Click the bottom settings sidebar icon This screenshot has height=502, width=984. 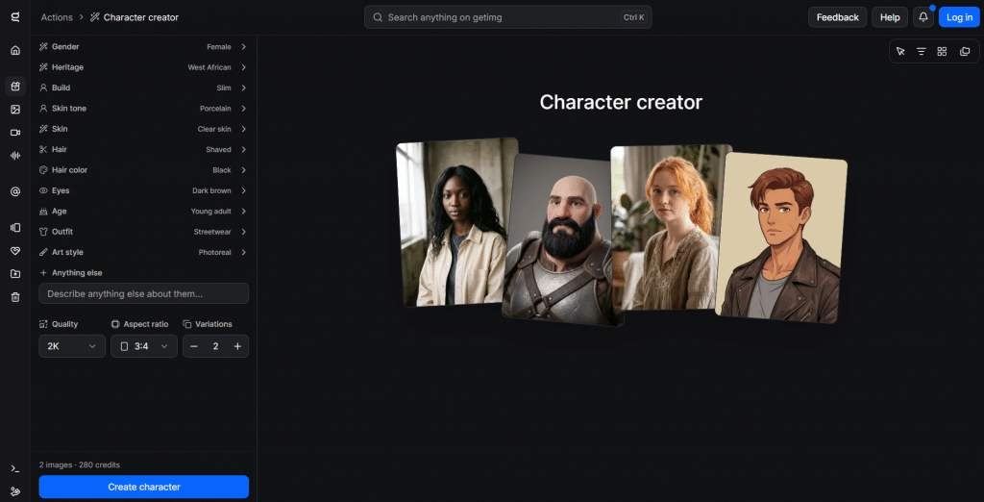click(15, 491)
